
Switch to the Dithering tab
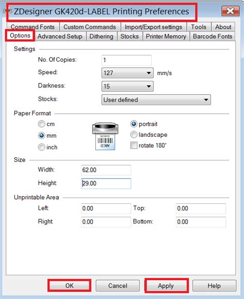tap(101, 37)
